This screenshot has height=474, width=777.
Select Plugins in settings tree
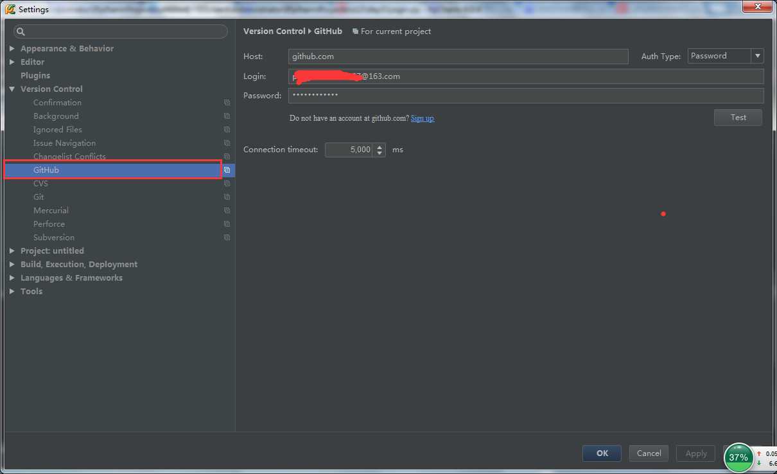(35, 75)
